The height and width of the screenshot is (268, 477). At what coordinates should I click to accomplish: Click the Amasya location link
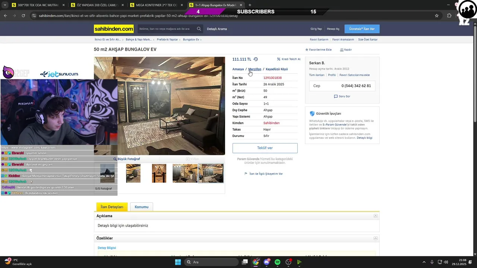238,69
